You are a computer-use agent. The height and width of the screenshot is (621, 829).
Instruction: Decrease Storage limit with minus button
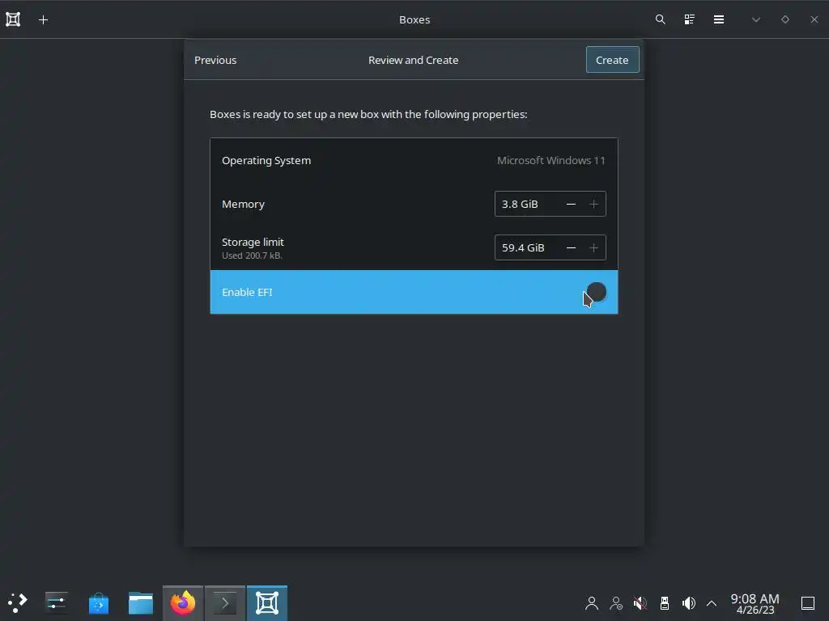(x=571, y=247)
